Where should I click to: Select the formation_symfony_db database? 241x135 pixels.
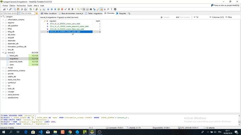[17, 46]
